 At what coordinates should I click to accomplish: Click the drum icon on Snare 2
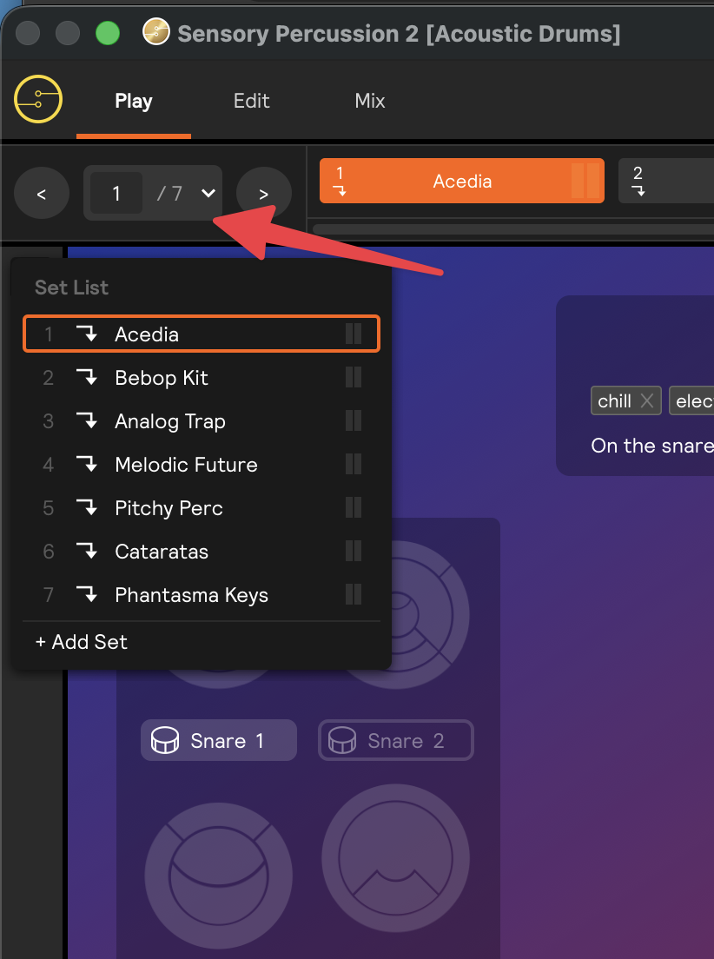pos(342,741)
